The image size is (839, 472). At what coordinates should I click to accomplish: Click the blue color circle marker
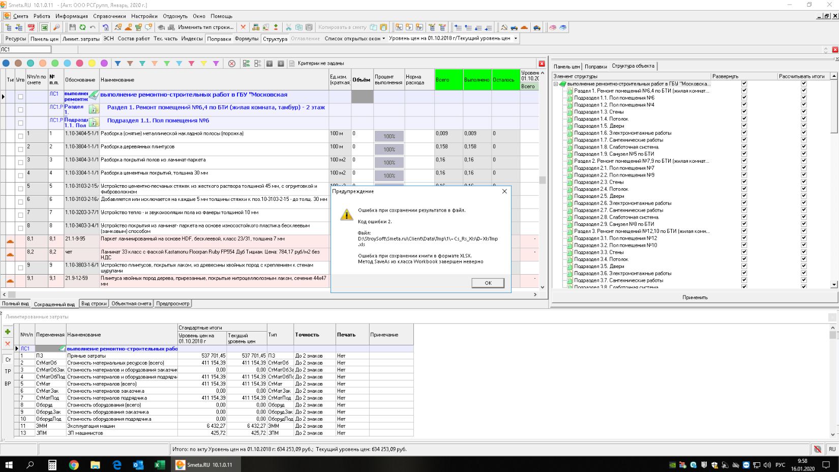[6, 64]
